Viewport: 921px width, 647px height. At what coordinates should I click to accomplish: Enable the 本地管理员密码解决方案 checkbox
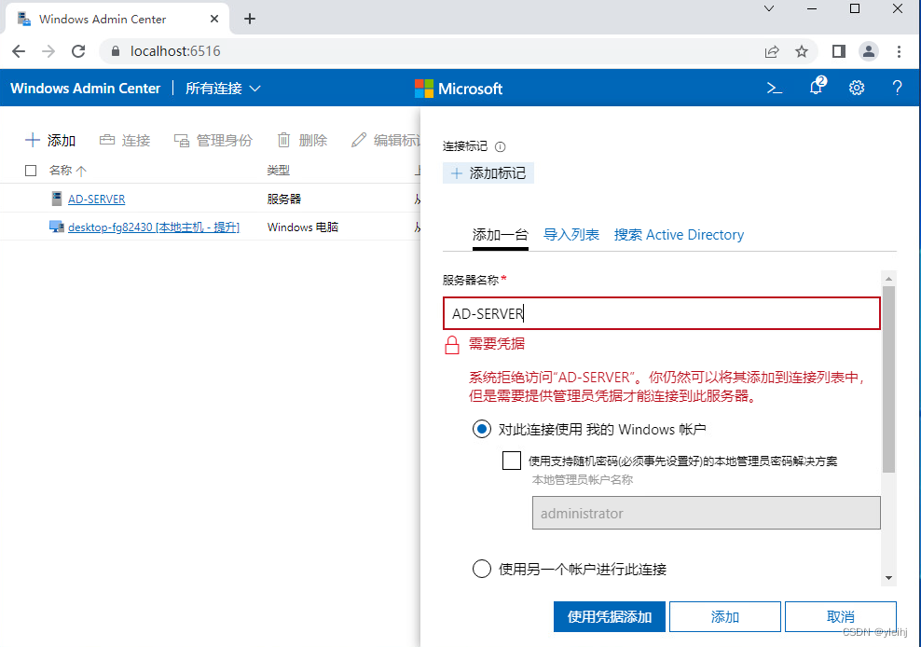(x=512, y=460)
